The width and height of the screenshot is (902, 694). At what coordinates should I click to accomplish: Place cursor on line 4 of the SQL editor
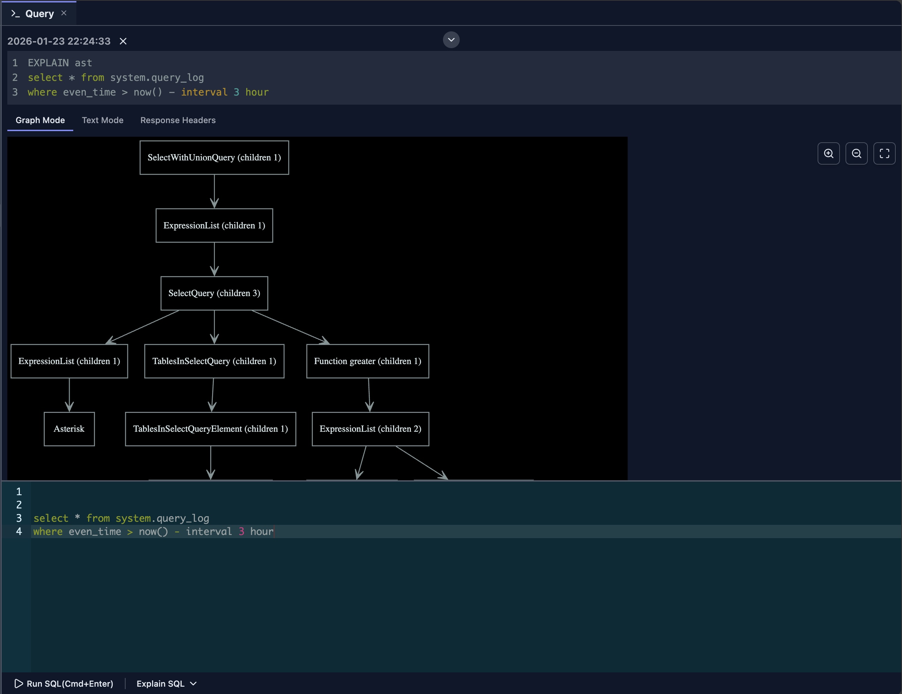click(x=153, y=532)
